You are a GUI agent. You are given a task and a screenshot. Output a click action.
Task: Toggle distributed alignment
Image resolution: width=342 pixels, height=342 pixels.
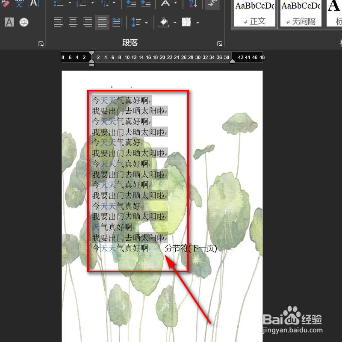click(x=116, y=22)
